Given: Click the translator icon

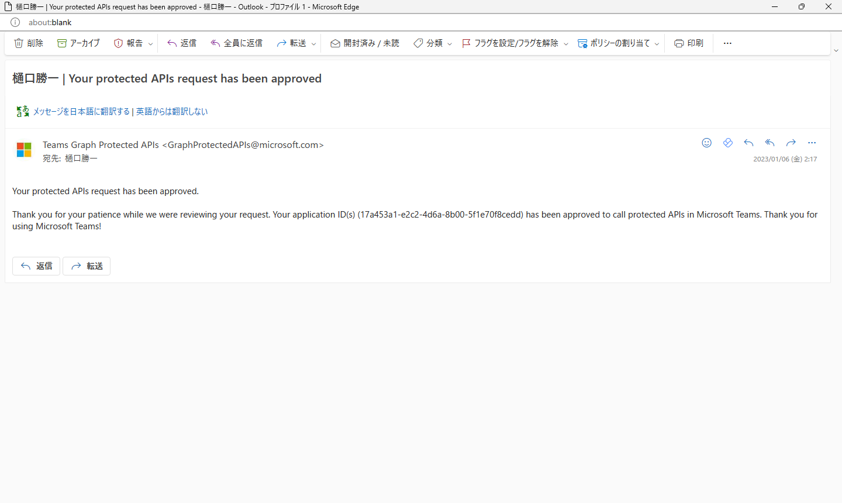Looking at the screenshot, I should (x=22, y=111).
